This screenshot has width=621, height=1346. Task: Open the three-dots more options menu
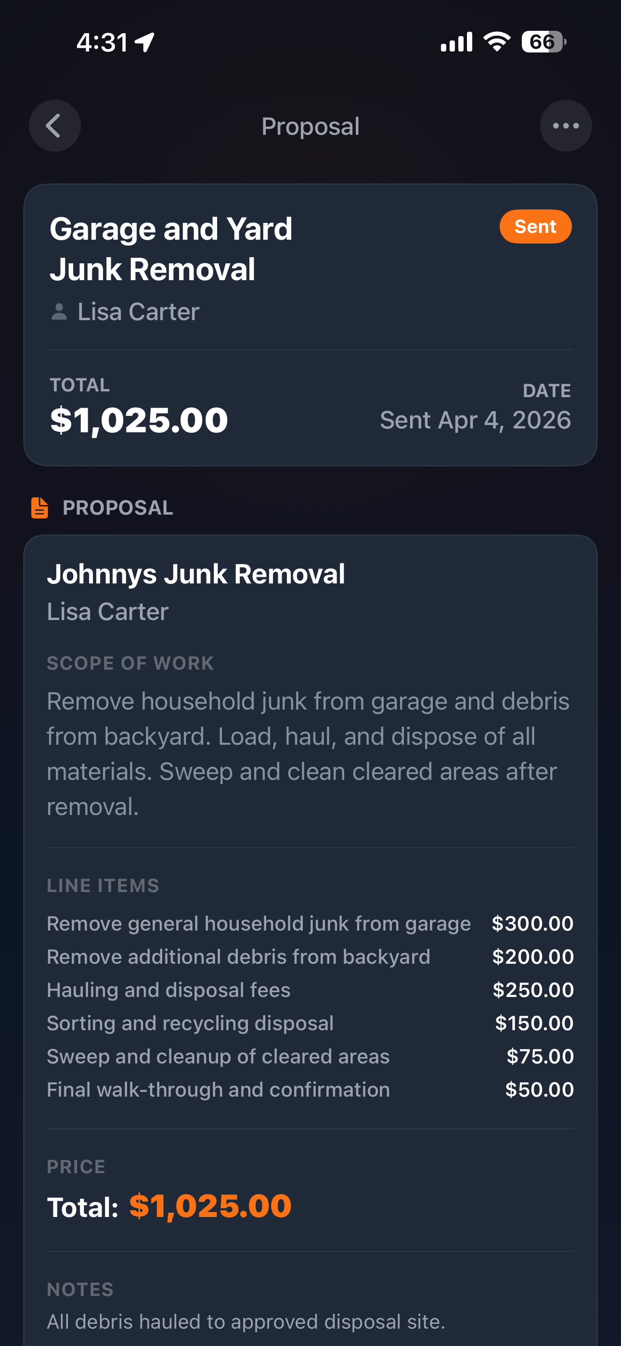[566, 126]
